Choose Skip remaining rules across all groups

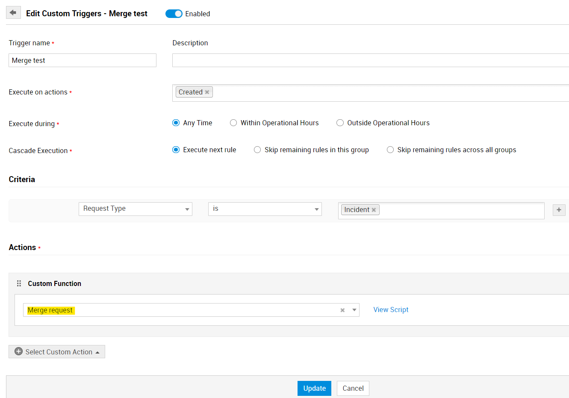tap(390, 150)
